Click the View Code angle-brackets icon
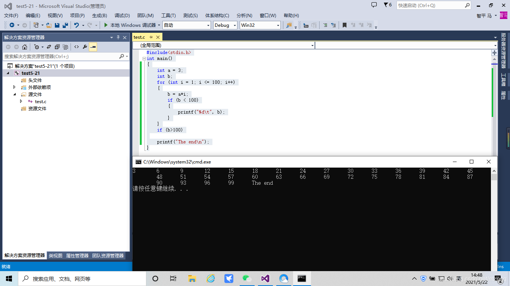The width and height of the screenshot is (510, 286). (77, 47)
